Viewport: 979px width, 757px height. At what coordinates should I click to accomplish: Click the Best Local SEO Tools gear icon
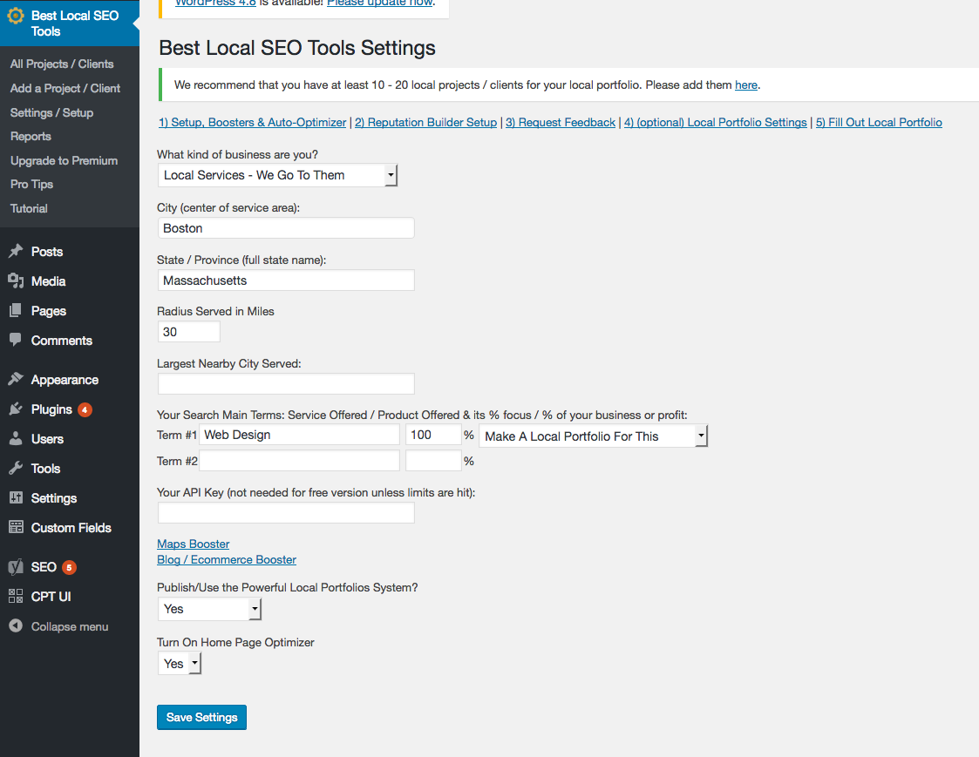(16, 16)
